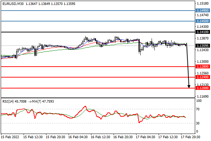Click the 1.13000 price axis value
The image size is (211, 141).
203,62
